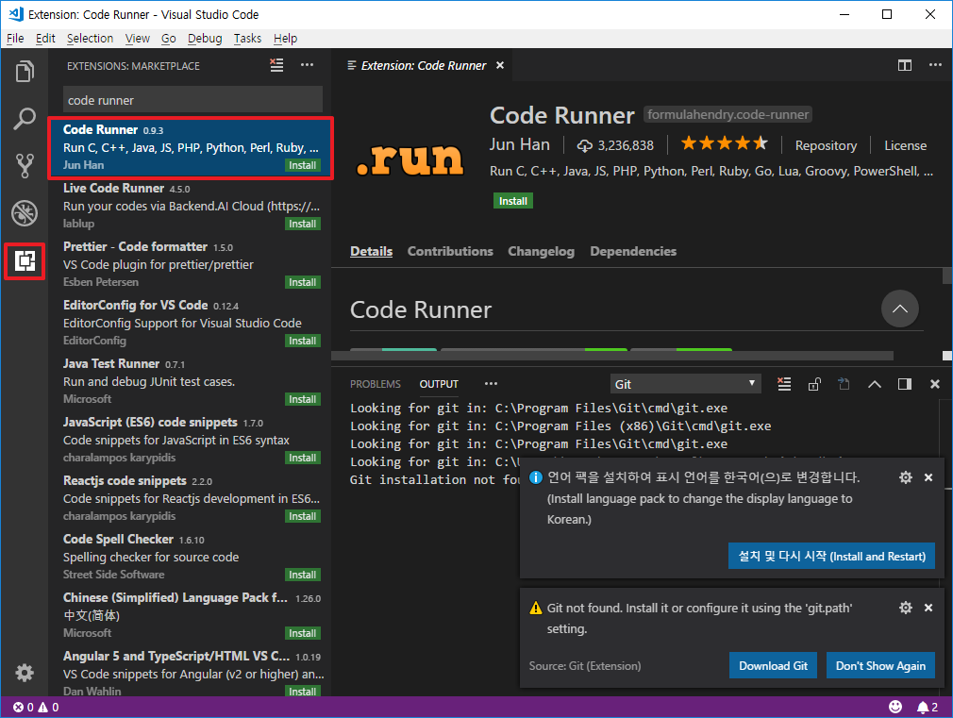Screen dimensions: 953x718
Task: Open the View menu
Action: coord(138,39)
